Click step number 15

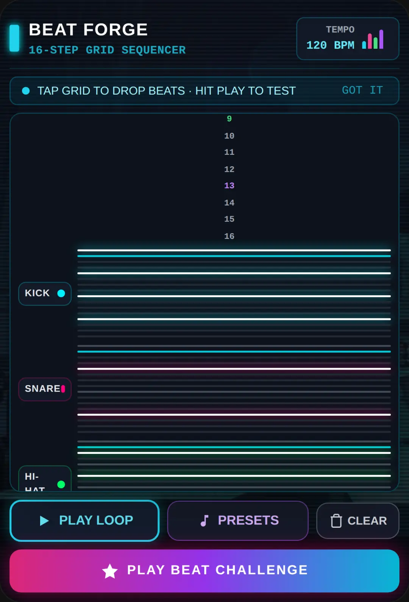point(229,219)
